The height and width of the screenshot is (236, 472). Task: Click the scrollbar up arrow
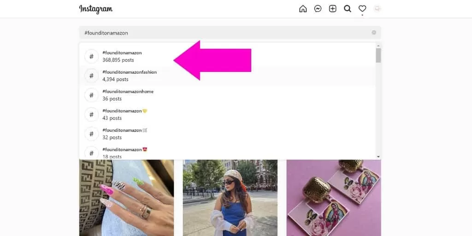pos(378,46)
